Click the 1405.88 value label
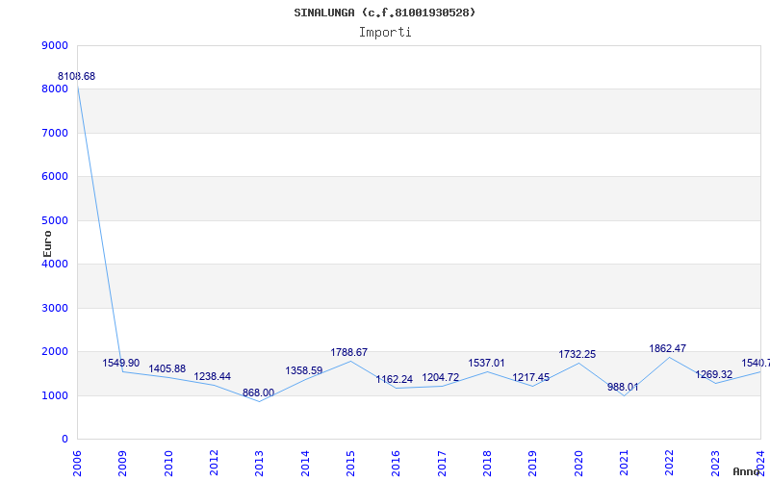The width and height of the screenshot is (770, 481). click(x=167, y=369)
